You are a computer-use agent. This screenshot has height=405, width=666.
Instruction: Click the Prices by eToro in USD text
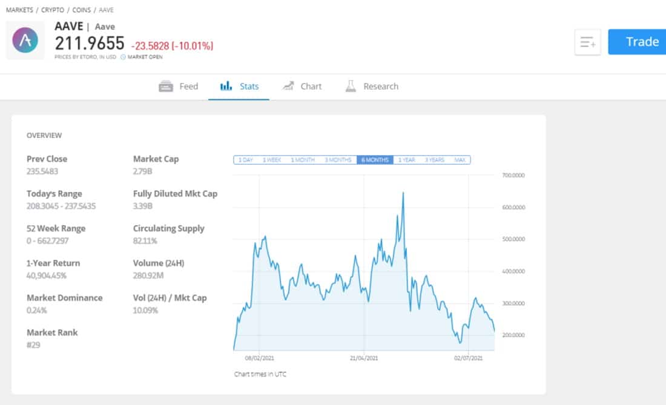tap(85, 57)
